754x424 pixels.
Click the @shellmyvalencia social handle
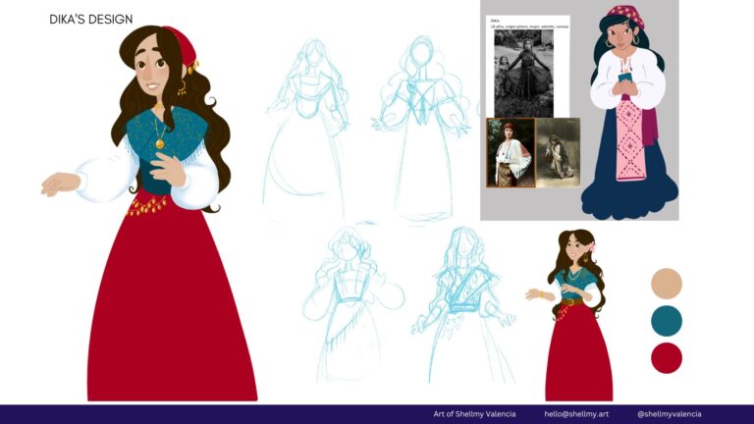coord(669,414)
